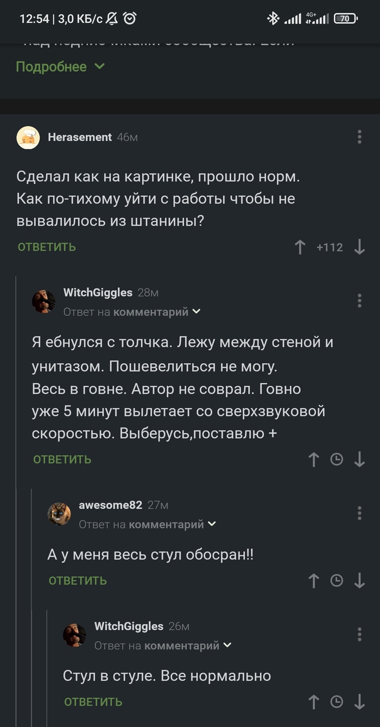This screenshot has width=380, height=727.
Task: Upvote WitchGiggles' long toilet comment
Action: coord(314,459)
